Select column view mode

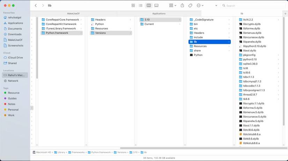tap(149, 6)
